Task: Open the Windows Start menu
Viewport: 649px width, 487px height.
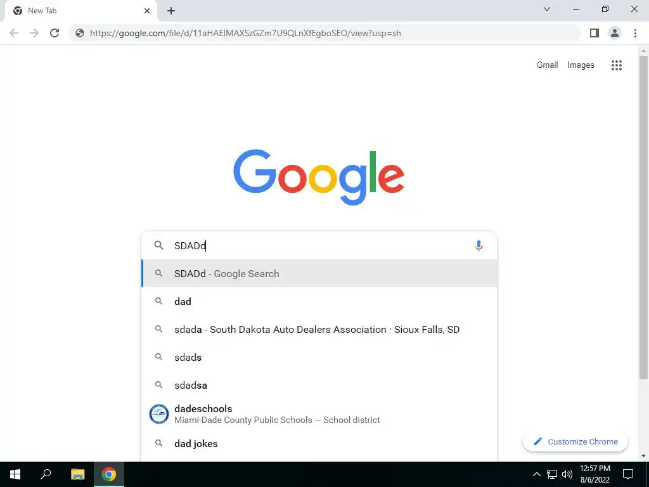Action: tap(15, 474)
